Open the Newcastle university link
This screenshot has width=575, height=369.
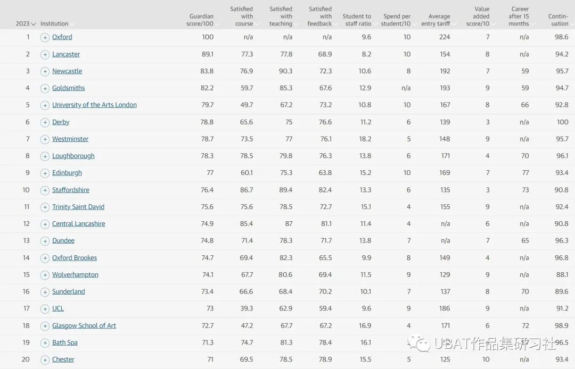[x=67, y=71]
